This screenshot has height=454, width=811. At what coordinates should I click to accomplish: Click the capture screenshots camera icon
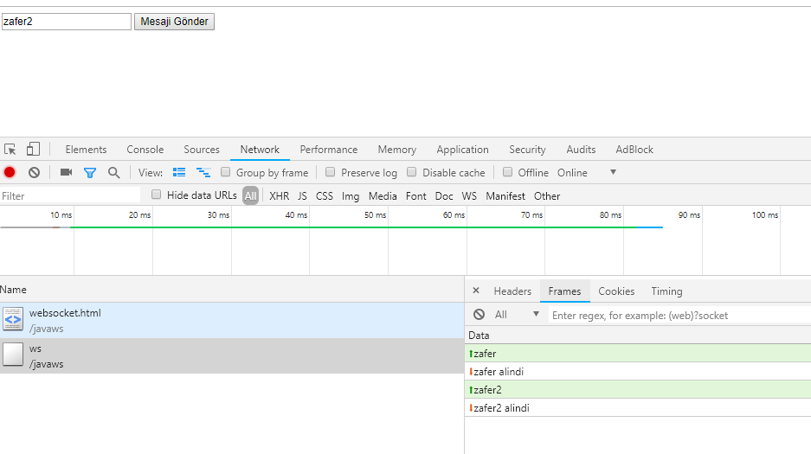pos(66,172)
